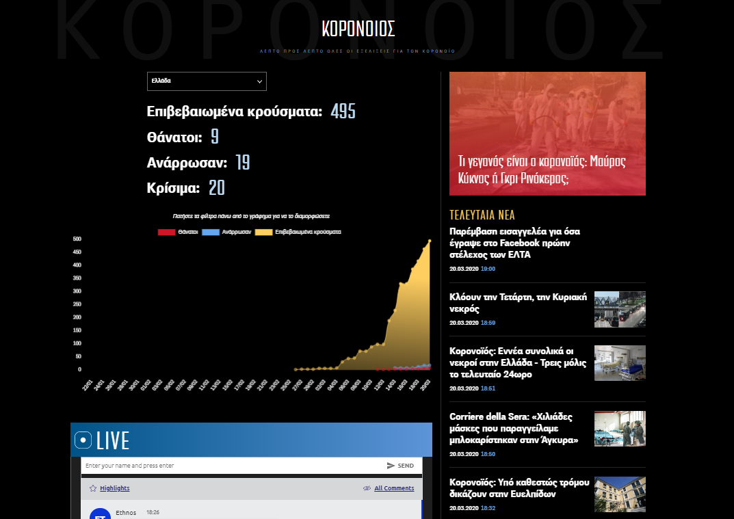
Task: Click the peak data point on chart
Action: coord(430,241)
